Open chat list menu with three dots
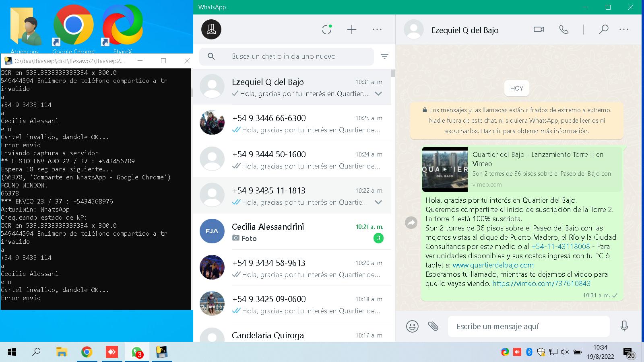The image size is (644, 362). click(x=377, y=29)
